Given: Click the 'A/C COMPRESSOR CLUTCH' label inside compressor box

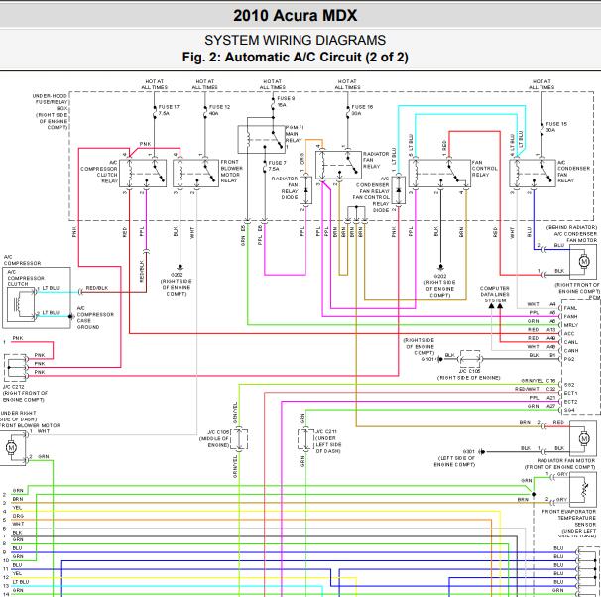Looking at the screenshot, I should [26, 278].
